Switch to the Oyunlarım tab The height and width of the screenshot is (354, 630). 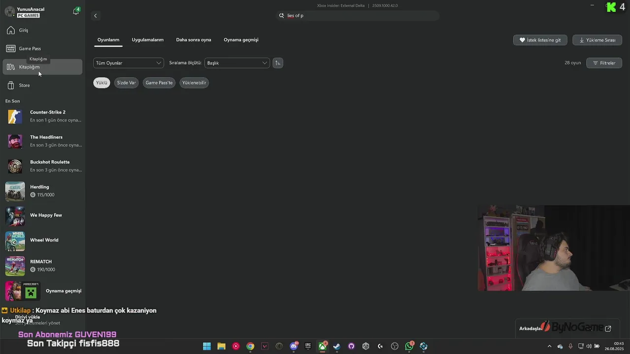point(108,40)
